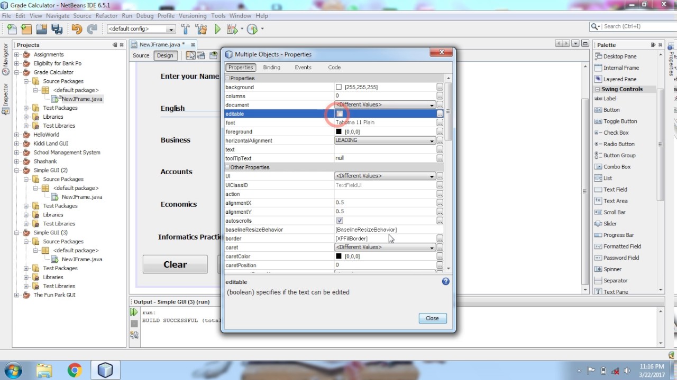Image resolution: width=677 pixels, height=380 pixels.
Task: Open editor for border property ellipsis button
Action: coord(440,239)
